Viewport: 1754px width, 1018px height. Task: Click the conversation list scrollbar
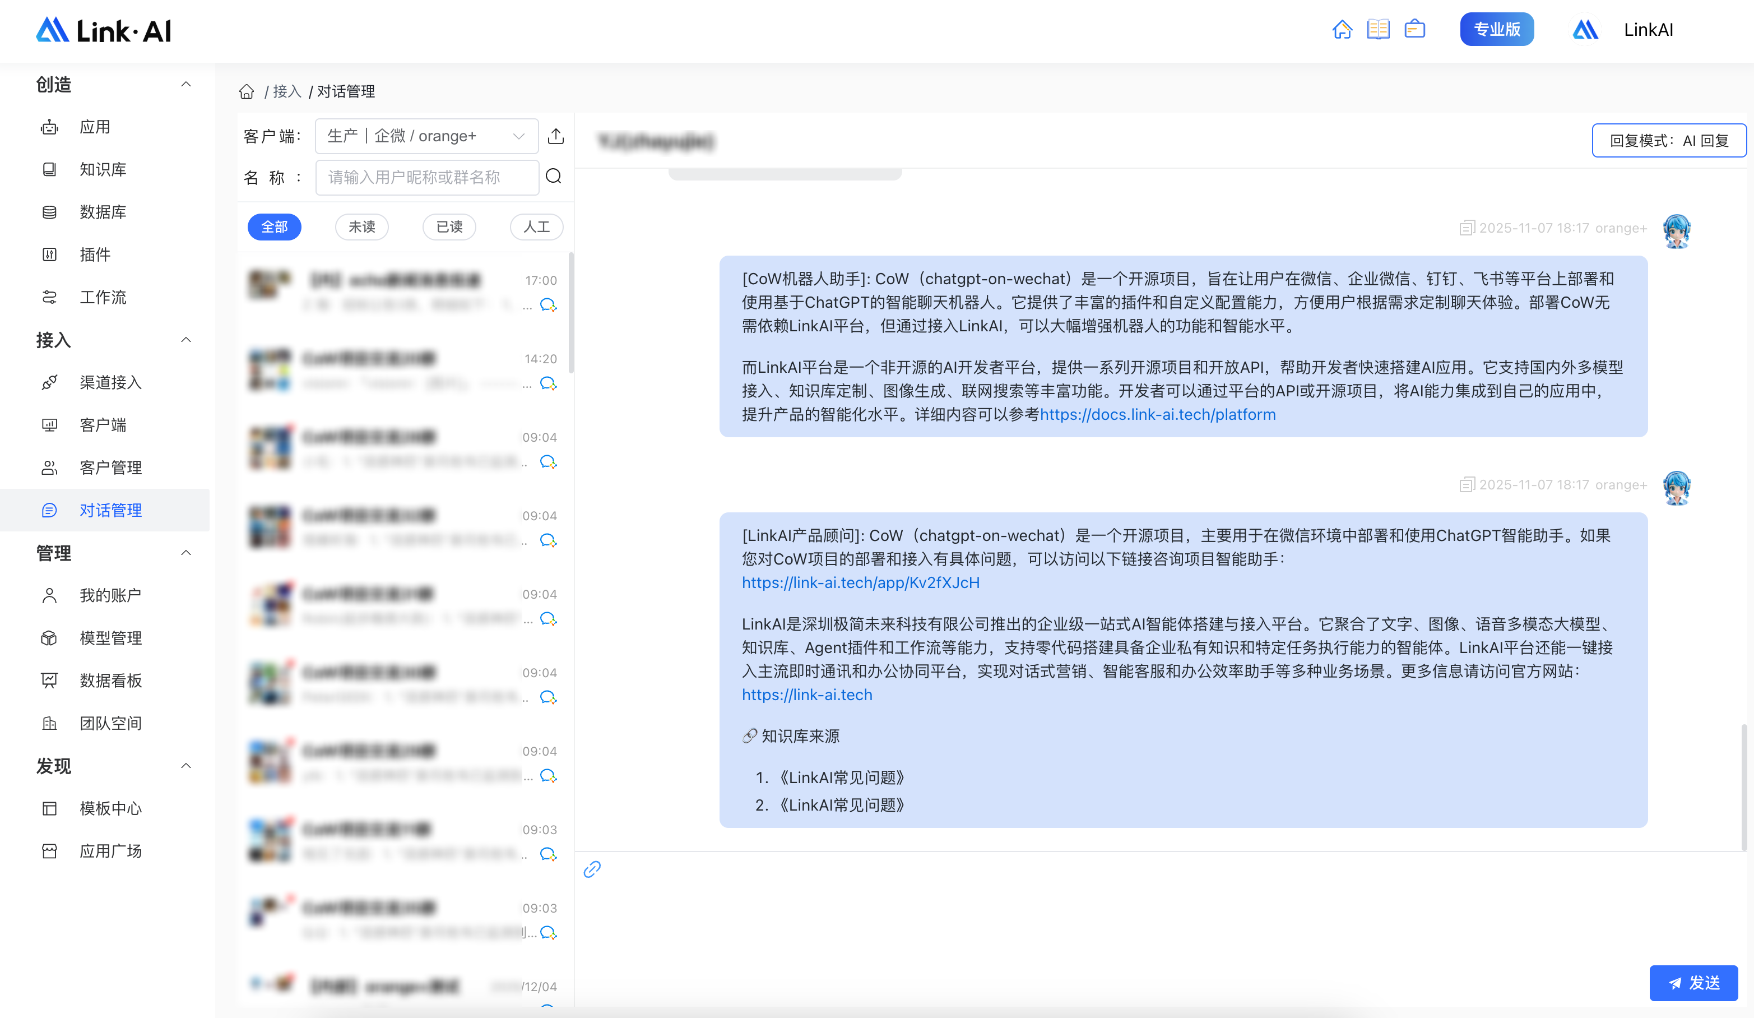click(570, 313)
